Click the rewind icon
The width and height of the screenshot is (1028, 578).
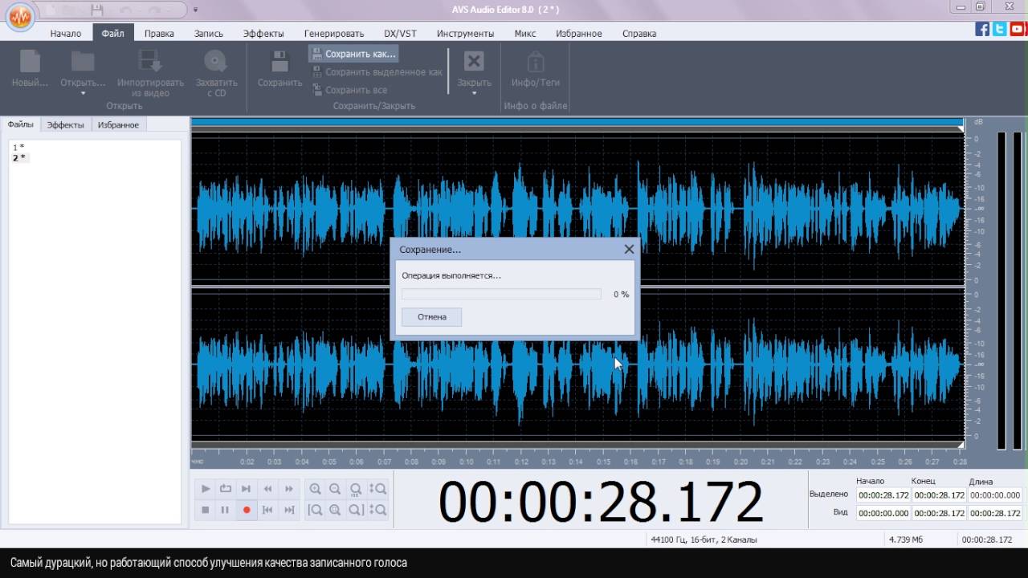[267, 488]
